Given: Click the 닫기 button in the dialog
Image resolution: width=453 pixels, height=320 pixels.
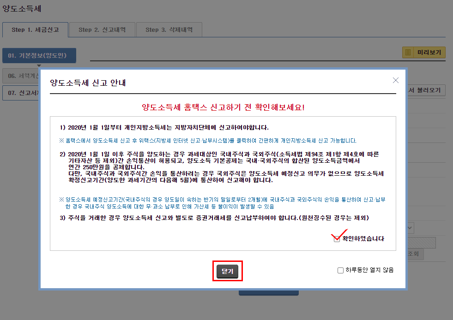Looking at the screenshot, I should coord(227,271).
